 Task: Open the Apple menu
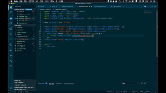(x=11, y=1)
